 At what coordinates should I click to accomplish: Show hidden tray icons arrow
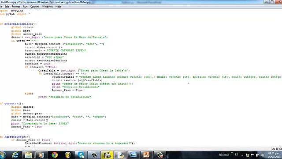[242, 155]
